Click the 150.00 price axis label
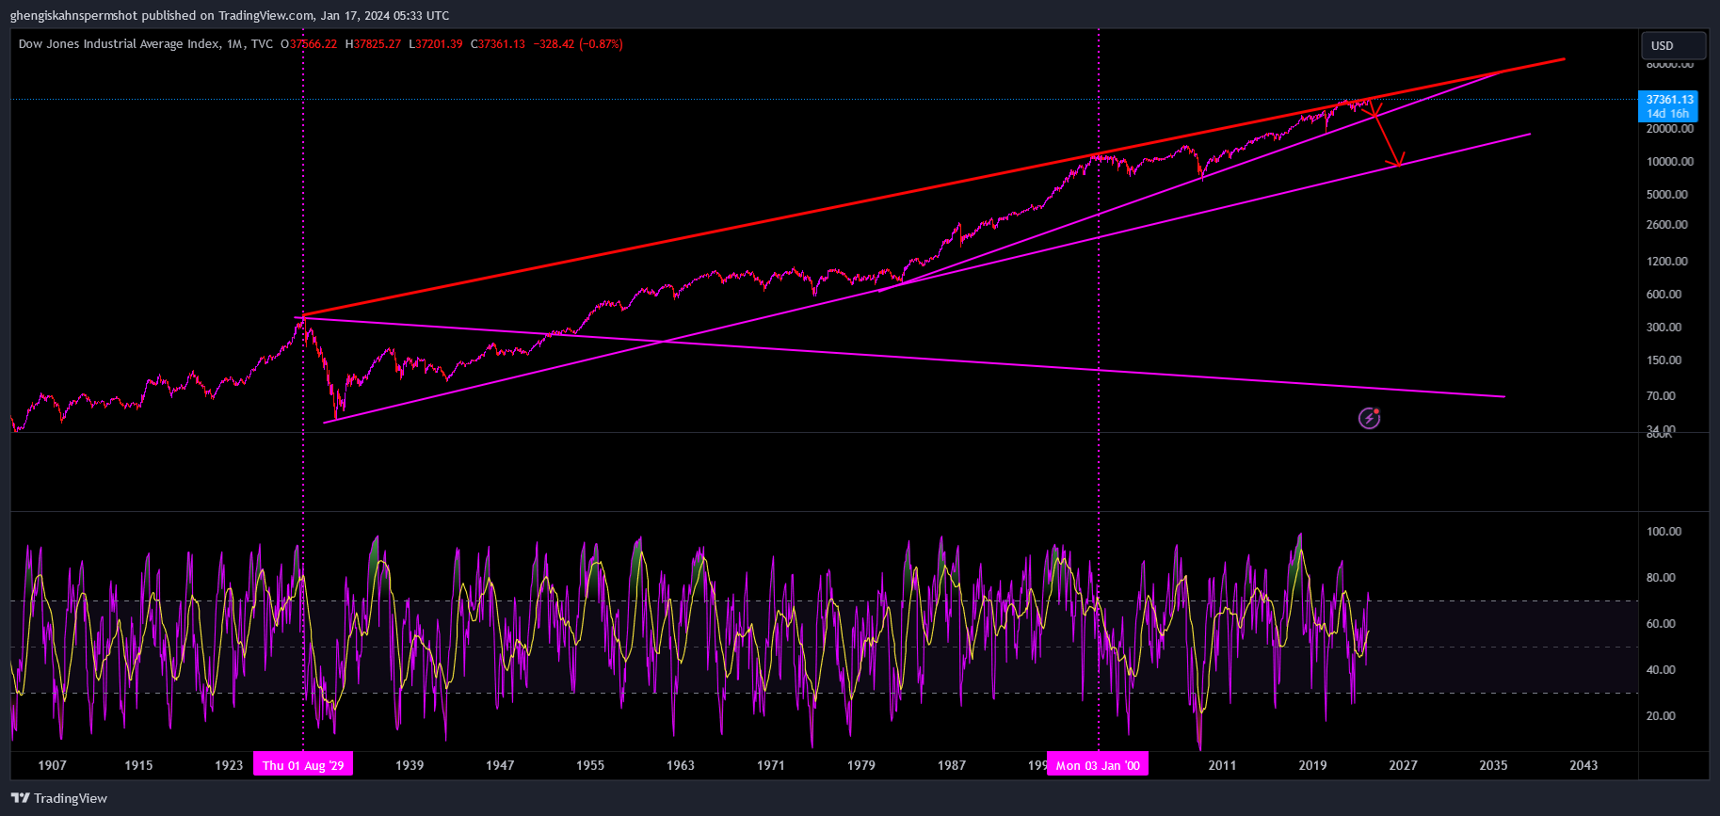 tap(1664, 360)
